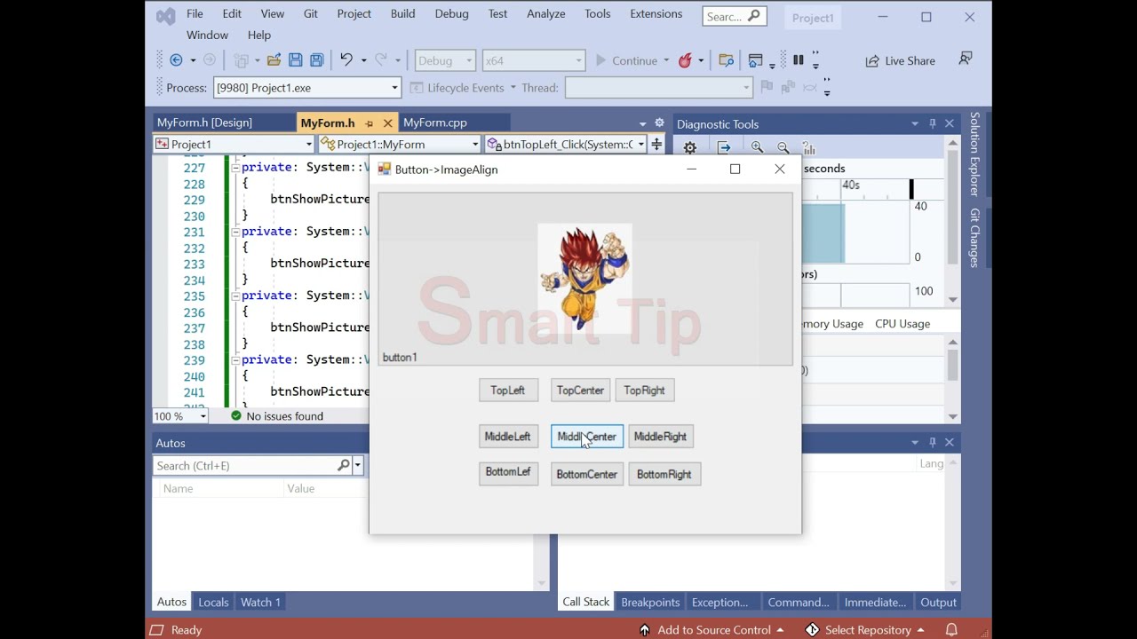
Task: Zoom in on diagnostic timeline
Action: pyautogui.click(x=757, y=147)
